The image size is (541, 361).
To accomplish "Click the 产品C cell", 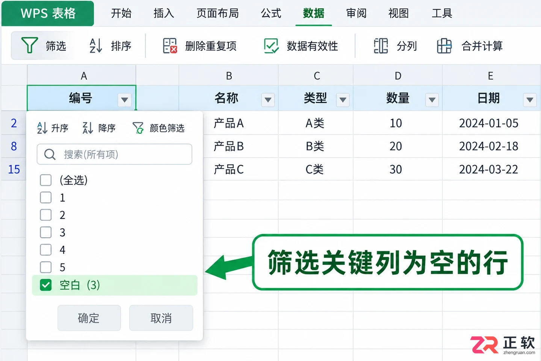I will click(x=229, y=169).
